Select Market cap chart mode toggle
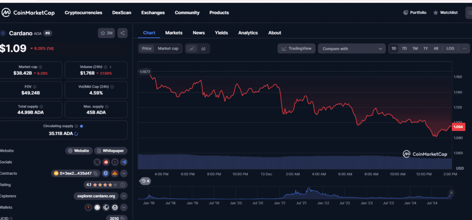The width and height of the screenshot is (472, 220). coord(168,48)
